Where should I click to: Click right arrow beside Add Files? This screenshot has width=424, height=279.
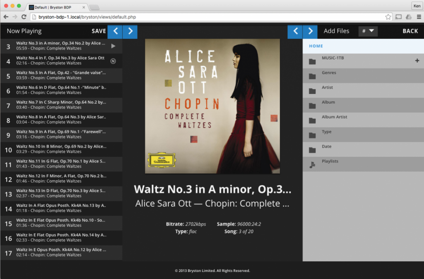click(310, 31)
